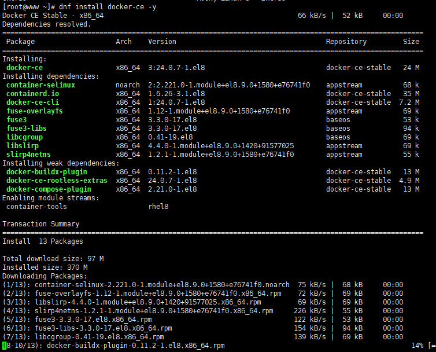Click the '(8-10/13): docker-buildx-plugin' progress line
436x352 pixels.
point(219,346)
